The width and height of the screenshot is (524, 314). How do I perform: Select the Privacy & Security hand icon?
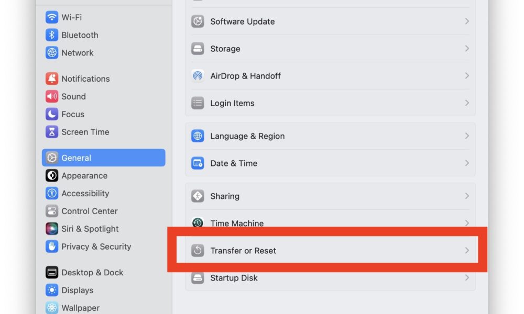click(x=52, y=246)
